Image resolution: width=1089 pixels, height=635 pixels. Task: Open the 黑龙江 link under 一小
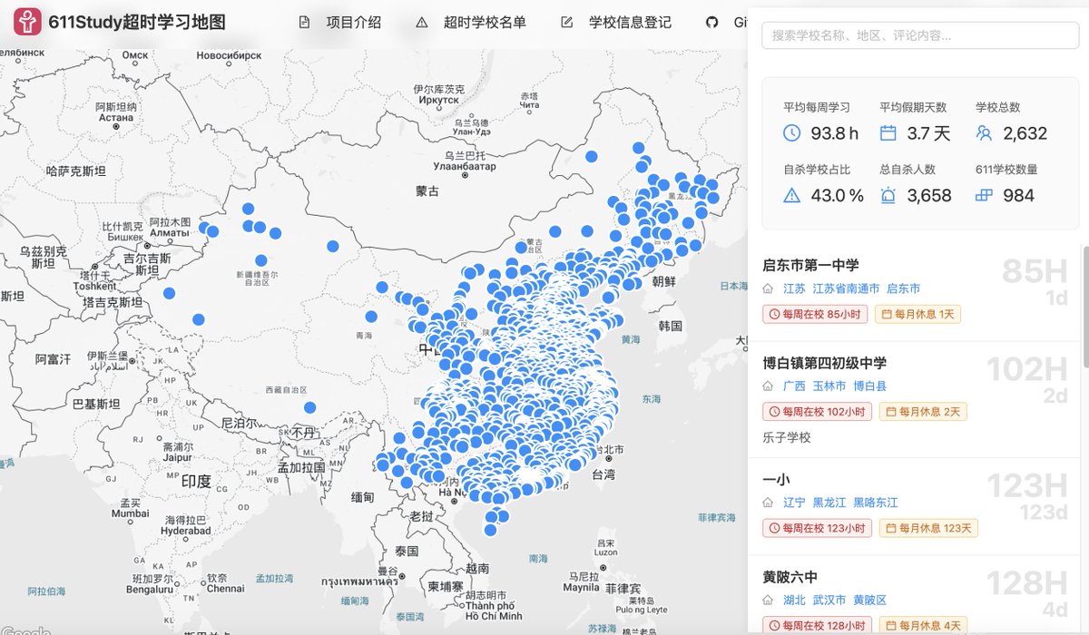coord(829,503)
